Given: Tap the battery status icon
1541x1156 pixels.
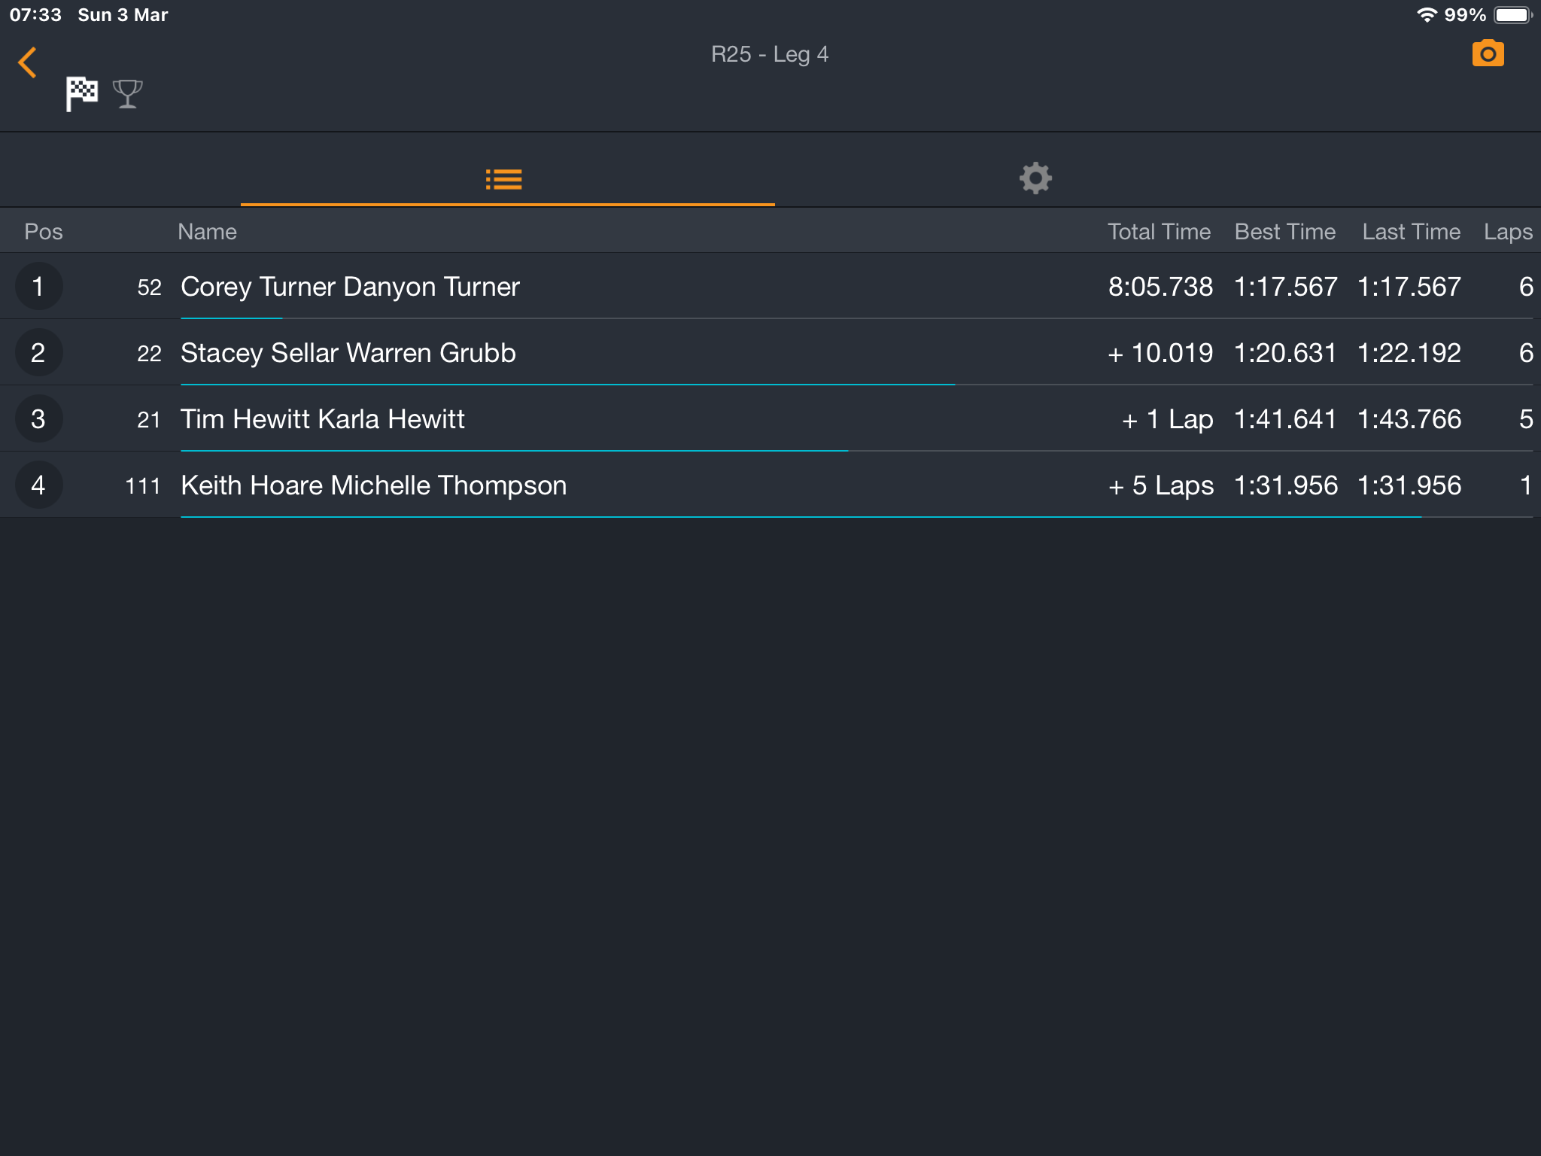Looking at the screenshot, I should (x=1512, y=15).
